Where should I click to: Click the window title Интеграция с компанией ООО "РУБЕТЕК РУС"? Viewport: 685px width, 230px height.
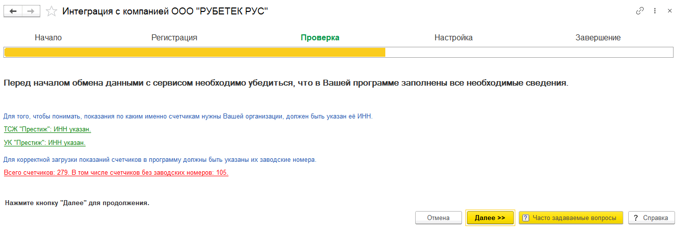coord(165,11)
